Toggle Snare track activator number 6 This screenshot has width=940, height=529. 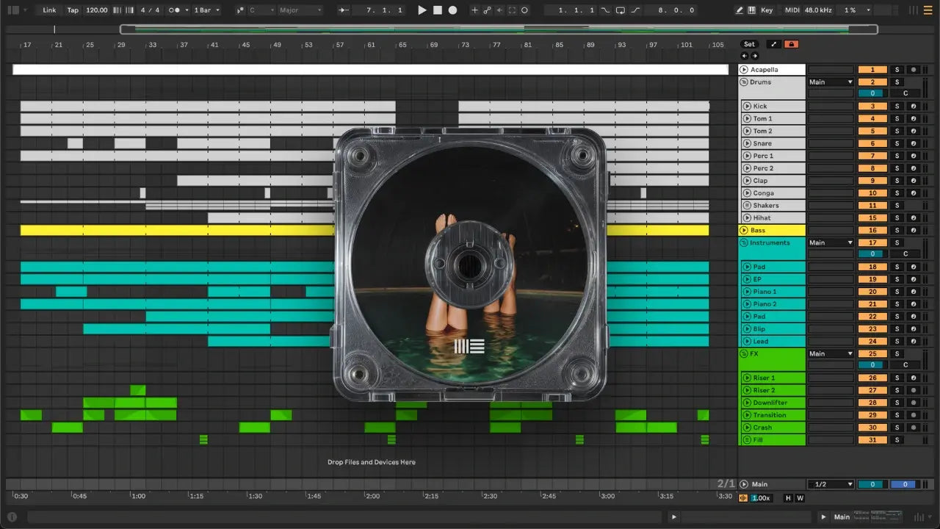pos(872,144)
